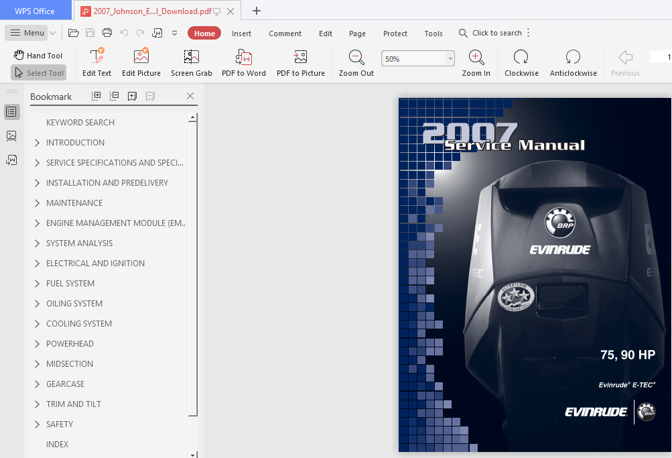Click the page number field
This screenshot has width=672, height=458.
click(661, 56)
